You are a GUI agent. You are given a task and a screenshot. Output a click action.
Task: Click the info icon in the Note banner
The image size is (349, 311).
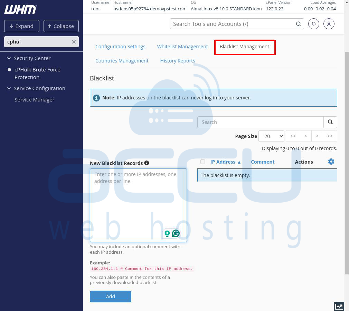(x=96, y=98)
